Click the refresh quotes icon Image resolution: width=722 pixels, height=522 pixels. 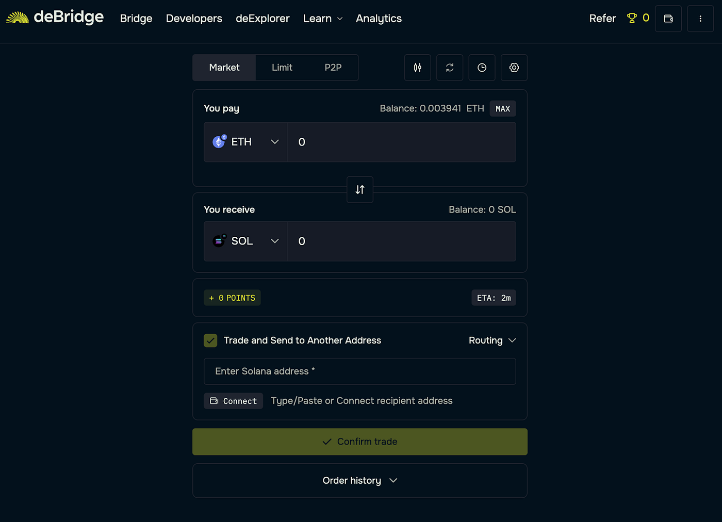click(x=450, y=68)
